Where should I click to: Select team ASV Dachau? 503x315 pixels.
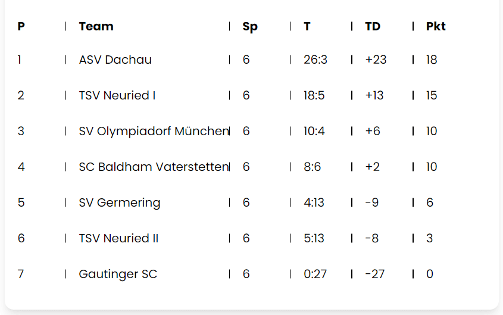[115, 60]
